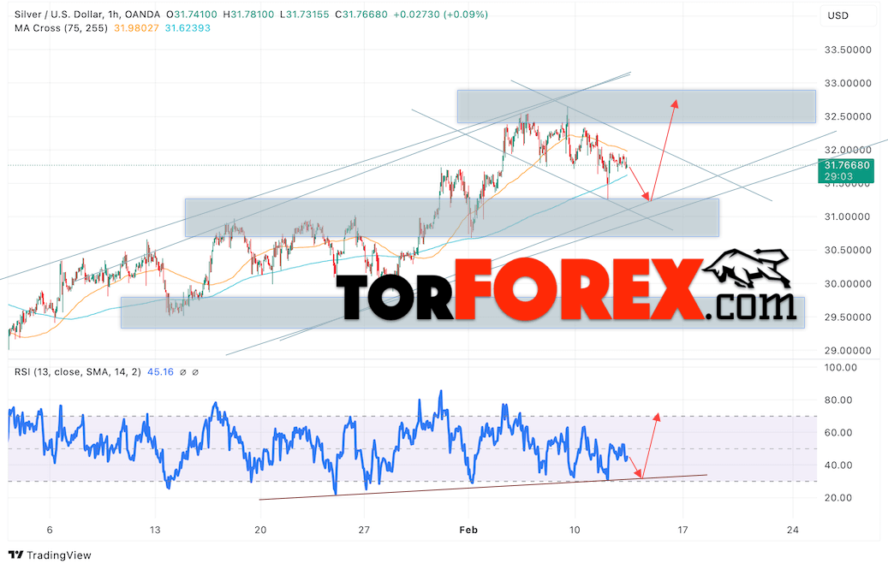The width and height of the screenshot is (888, 569).
Task: Click the red upward arrowhead in the price chart
Action: (x=675, y=104)
